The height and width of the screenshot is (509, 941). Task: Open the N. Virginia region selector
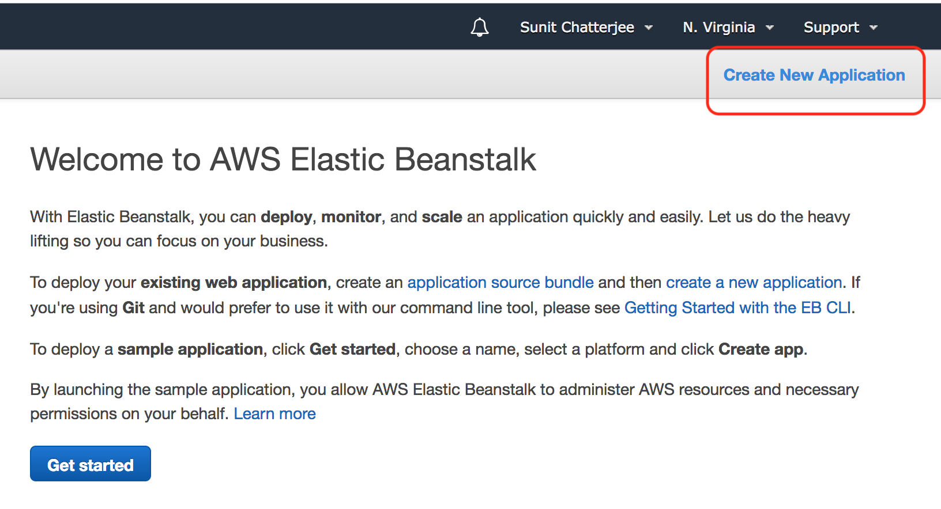point(718,27)
